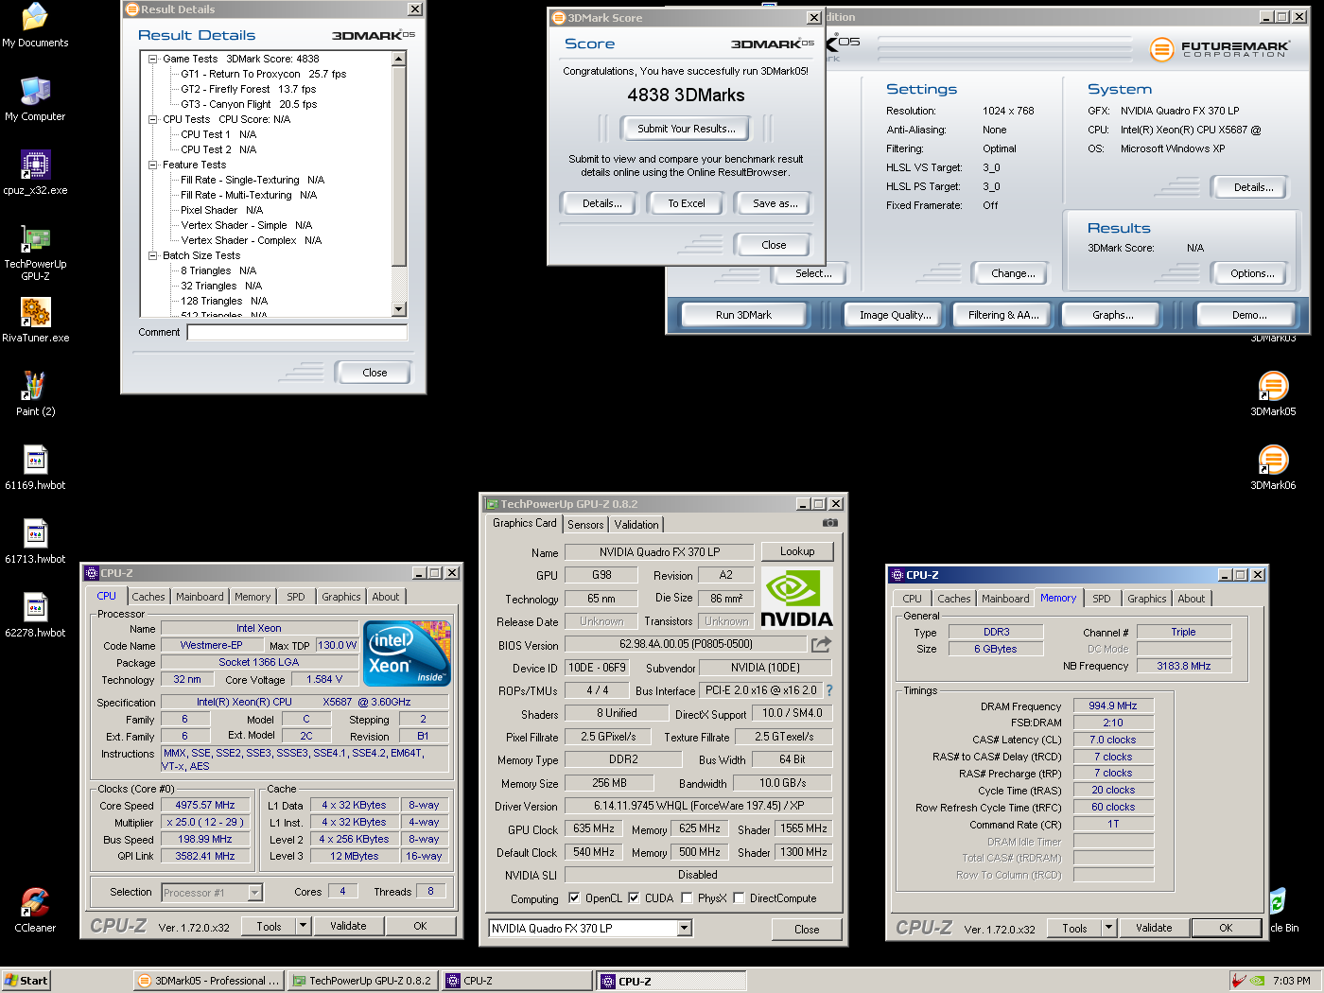The image size is (1324, 993).
Task: Click Lookup button in GPU-Z
Action: (797, 551)
